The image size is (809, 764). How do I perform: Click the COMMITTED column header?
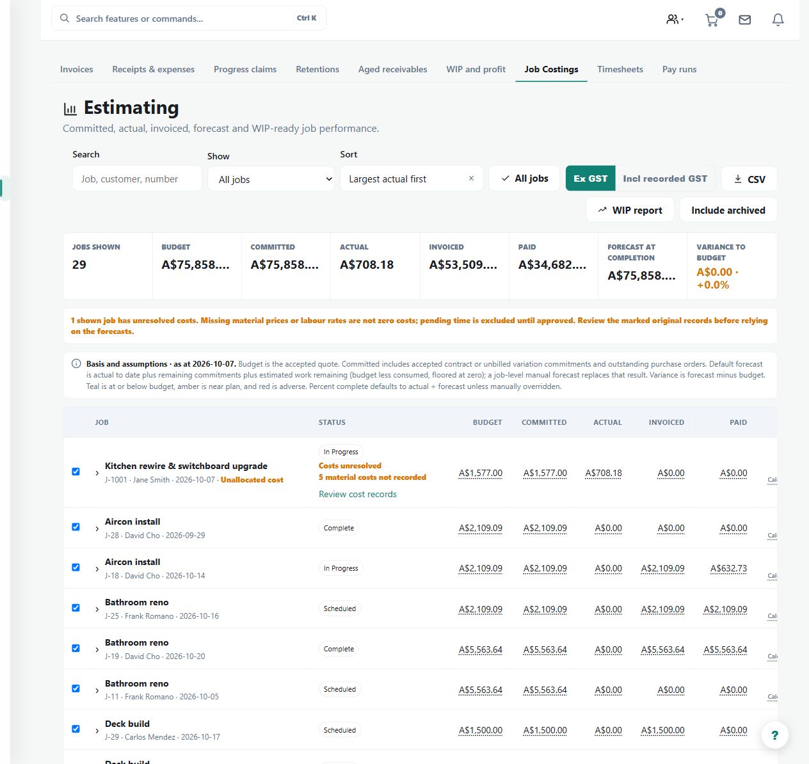[x=544, y=422]
